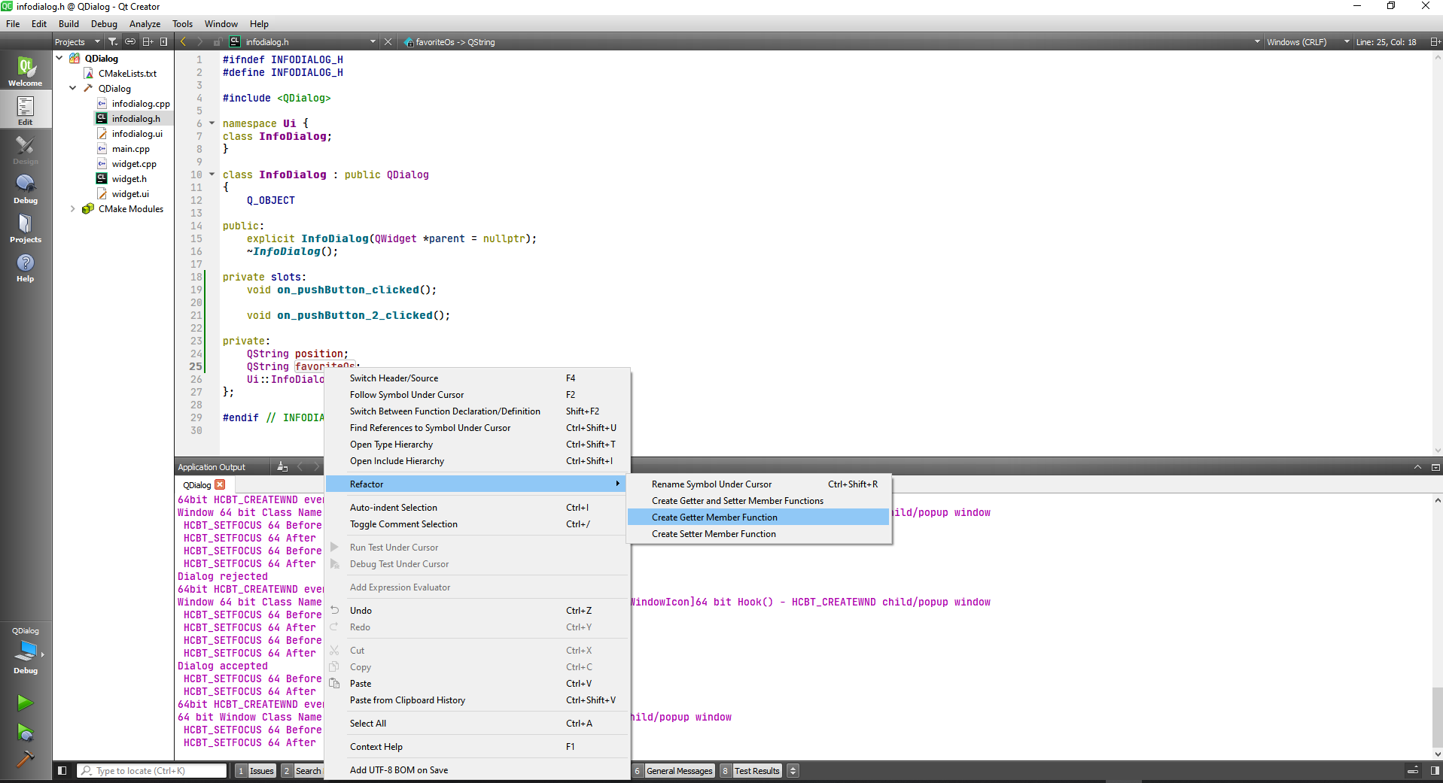Collapse the QDialog target subfolder
Screen dimensions: 1443x783
coord(73,88)
